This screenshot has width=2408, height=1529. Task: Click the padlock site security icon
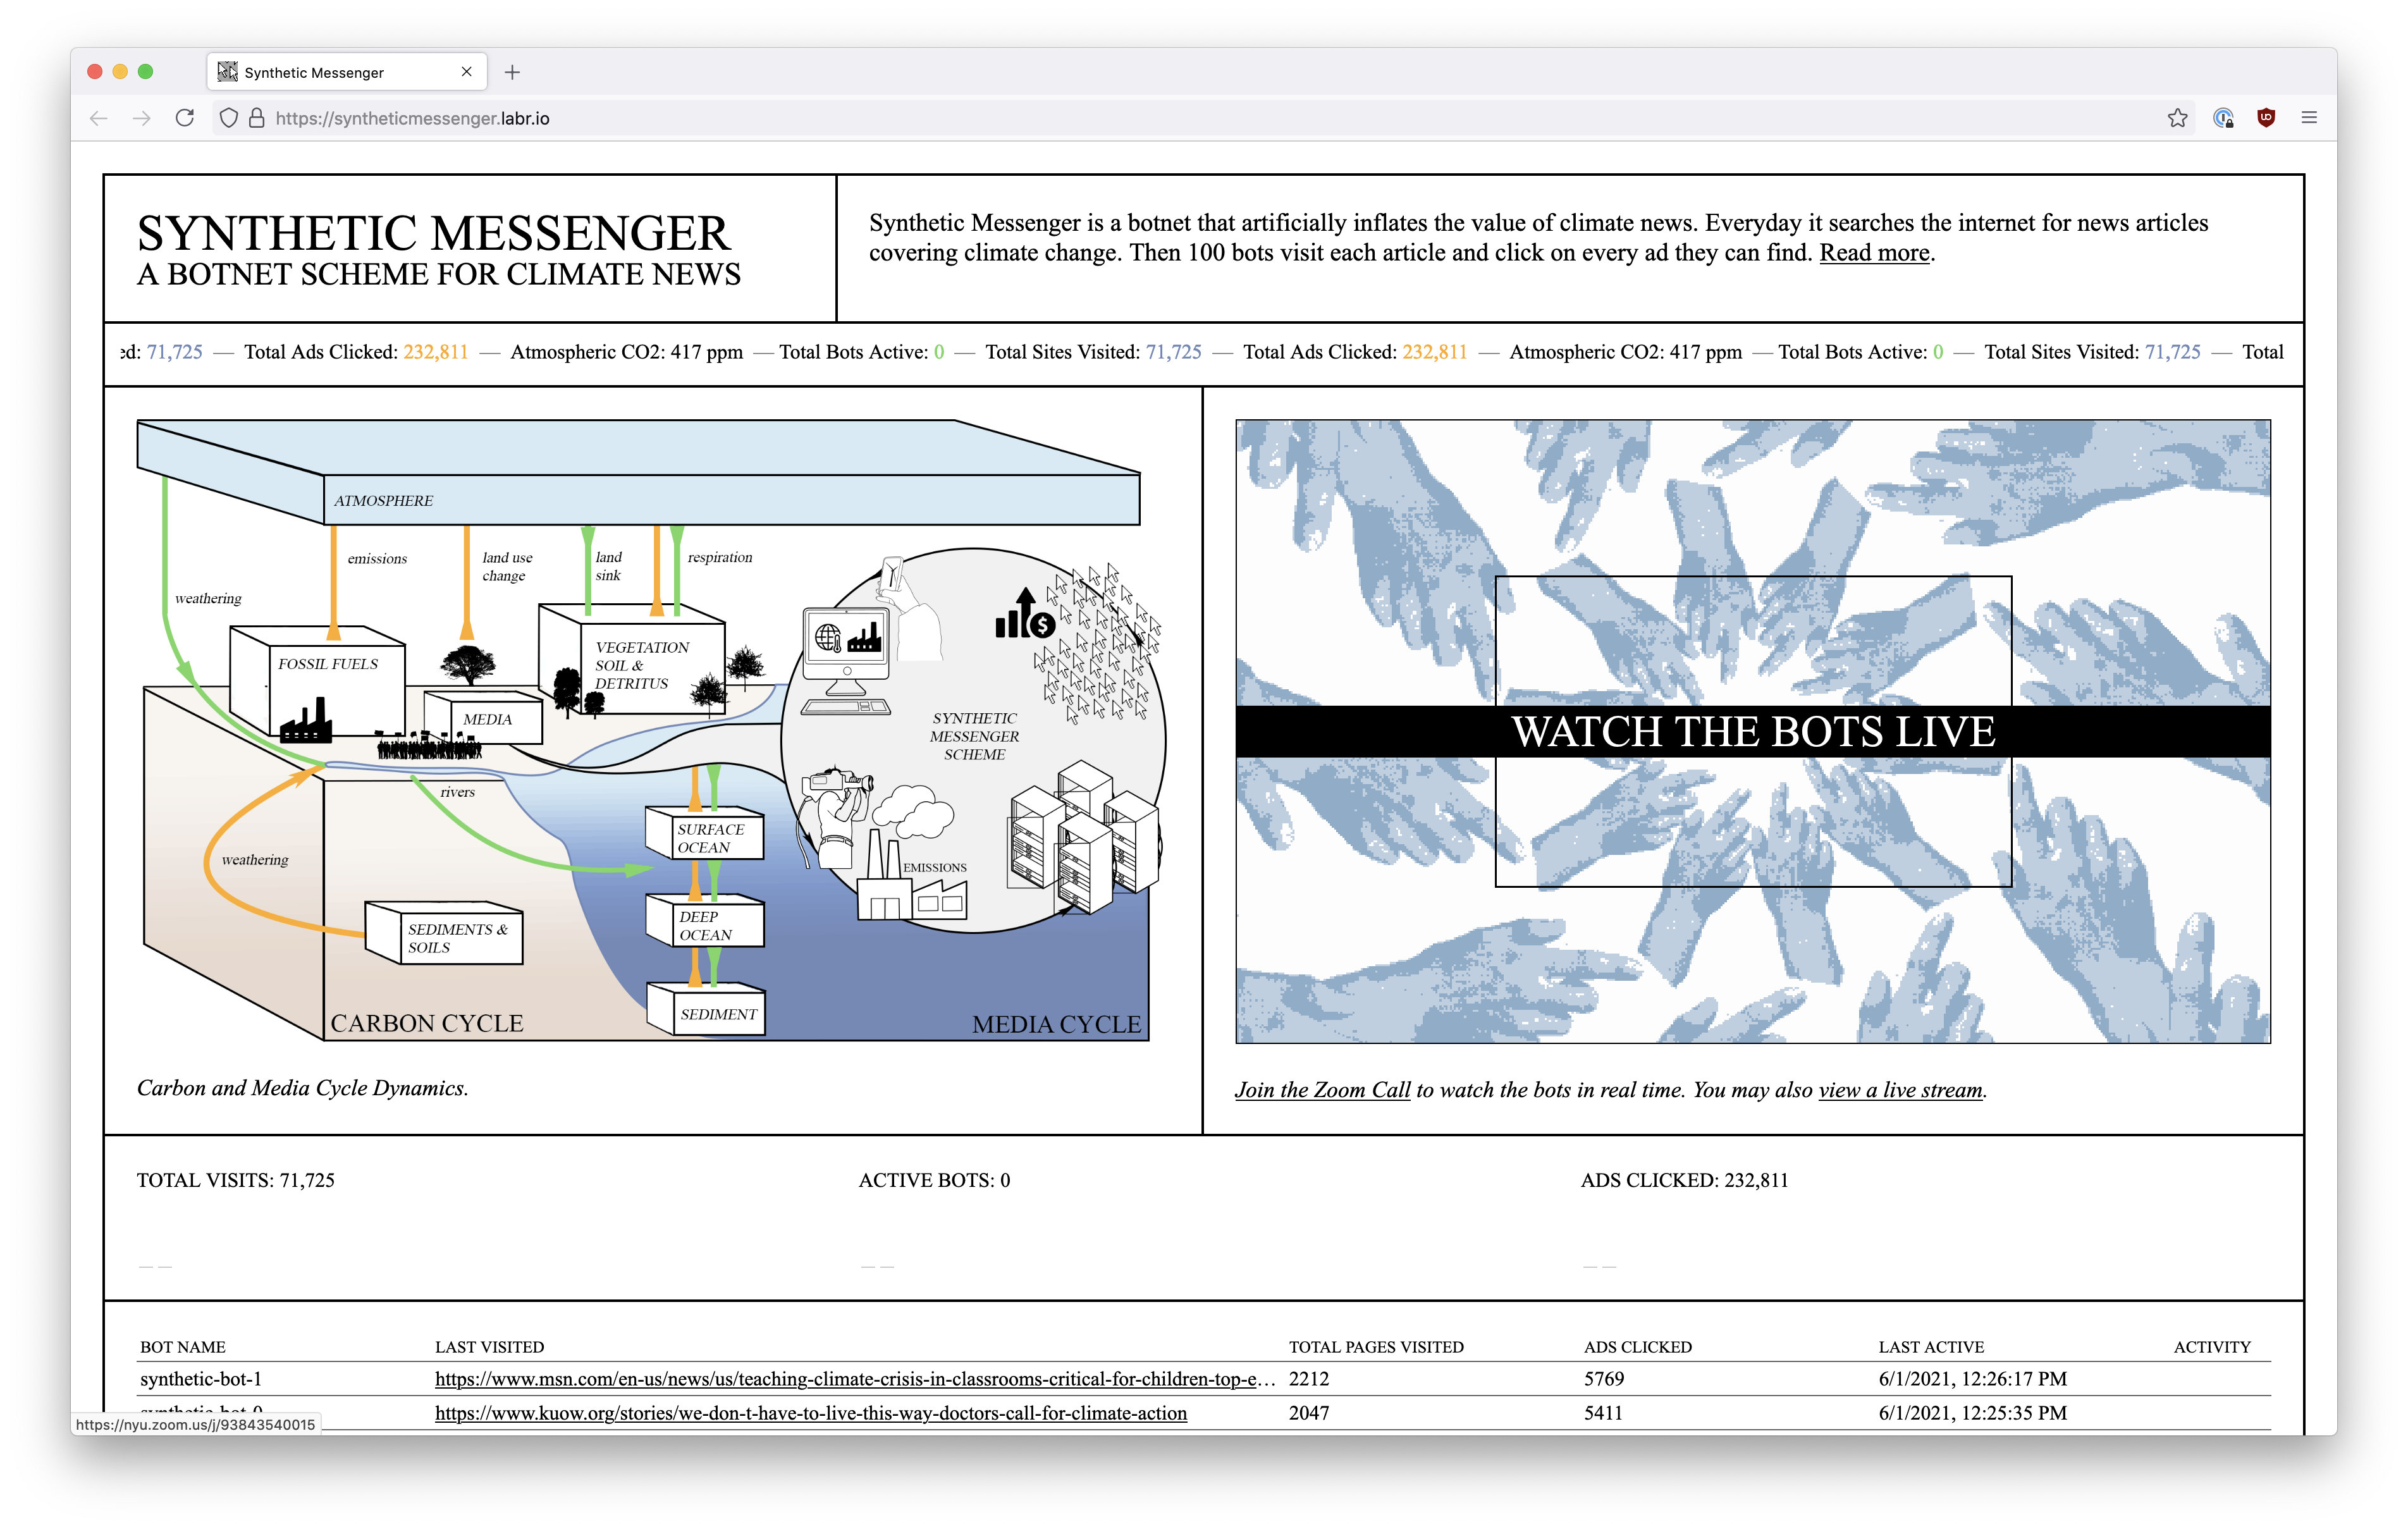click(257, 118)
